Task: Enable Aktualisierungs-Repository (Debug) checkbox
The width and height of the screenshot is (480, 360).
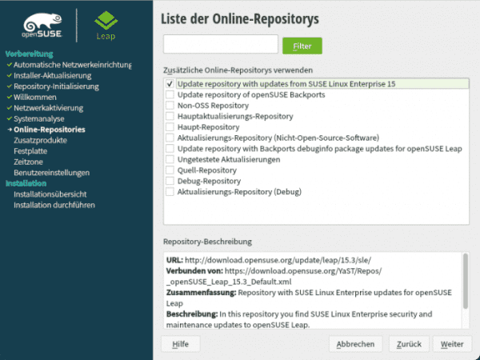Action: click(x=170, y=192)
